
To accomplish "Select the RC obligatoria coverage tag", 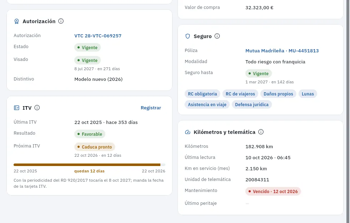I will coord(202,94).
